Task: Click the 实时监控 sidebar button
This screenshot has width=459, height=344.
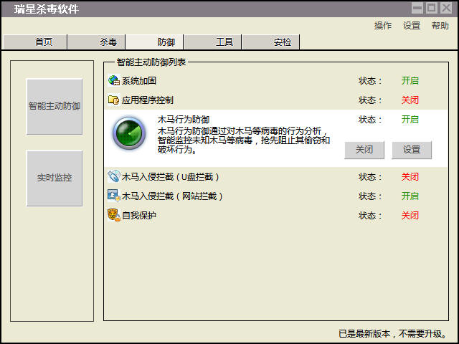Action: point(55,178)
